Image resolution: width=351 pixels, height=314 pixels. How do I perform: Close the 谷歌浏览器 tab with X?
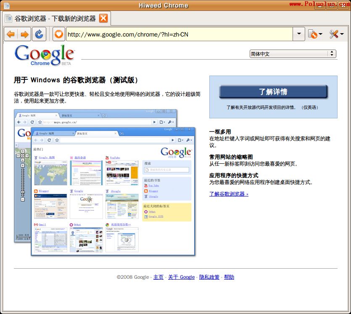(x=103, y=18)
